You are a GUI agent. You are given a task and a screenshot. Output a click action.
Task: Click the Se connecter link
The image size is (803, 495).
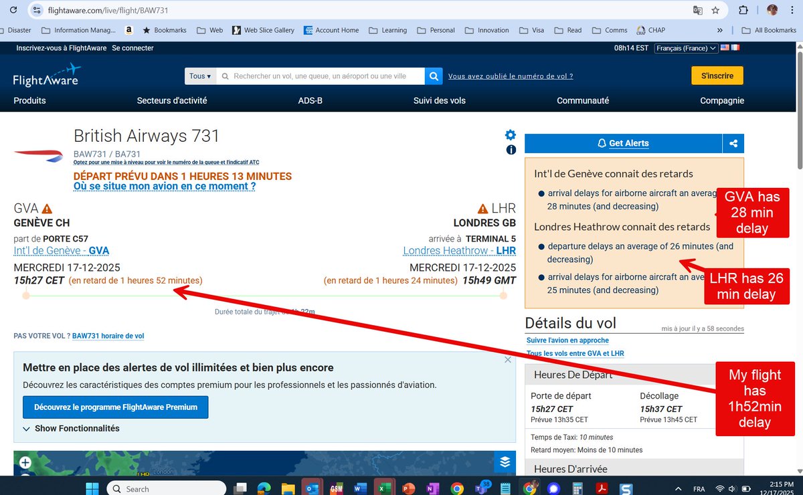tap(132, 48)
